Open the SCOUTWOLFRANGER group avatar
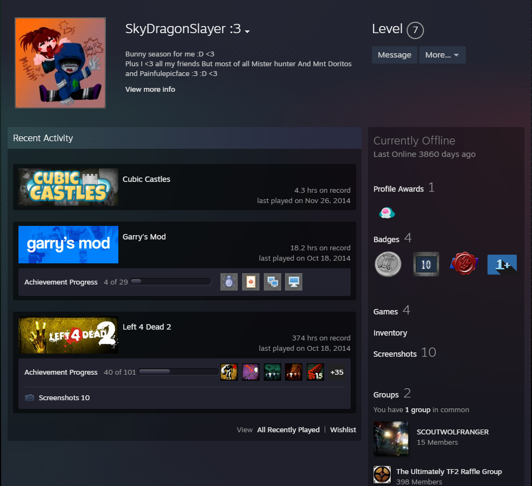The image size is (532, 486). [391, 438]
